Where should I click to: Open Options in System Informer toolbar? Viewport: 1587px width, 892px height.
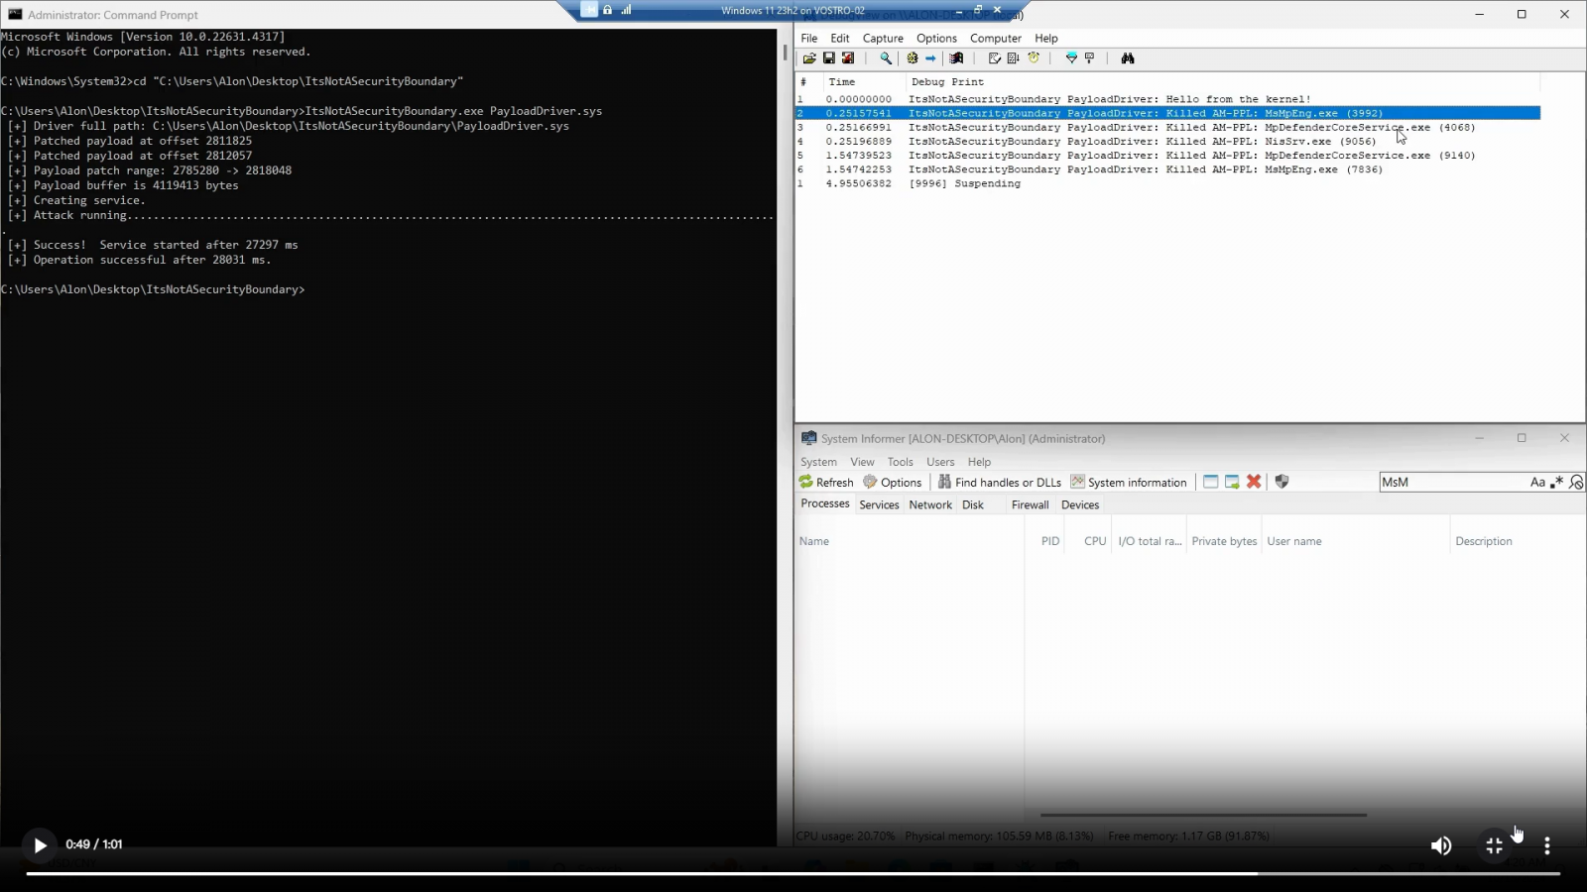[x=892, y=482]
